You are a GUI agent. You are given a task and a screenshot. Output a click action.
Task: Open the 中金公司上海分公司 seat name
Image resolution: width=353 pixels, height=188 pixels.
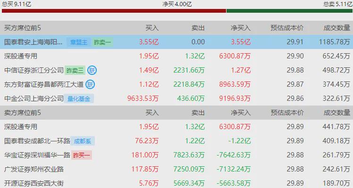click(34, 98)
